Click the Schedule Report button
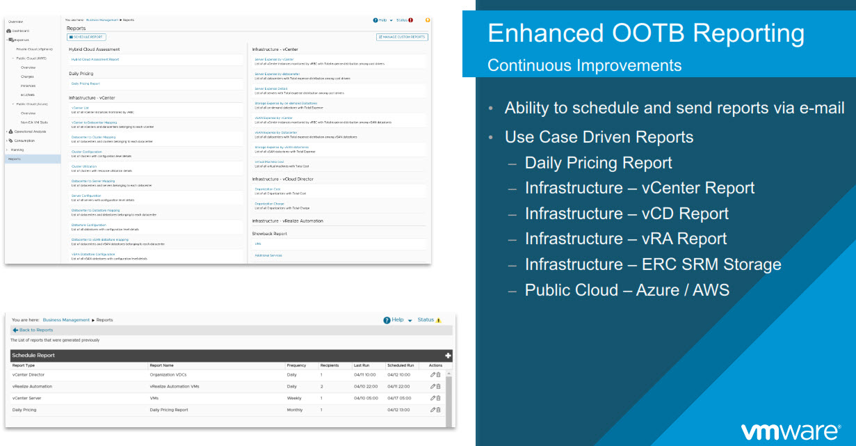Viewport: 856px width, 446px height. [87, 37]
